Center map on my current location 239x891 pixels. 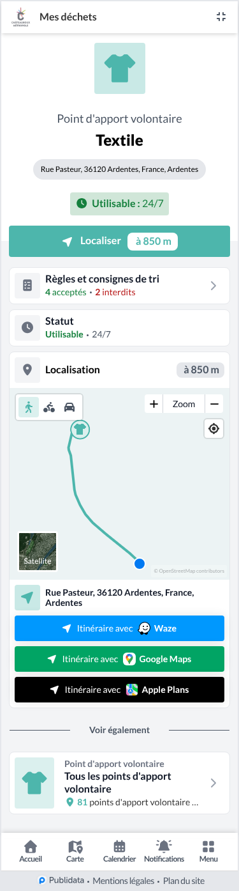pos(214,429)
